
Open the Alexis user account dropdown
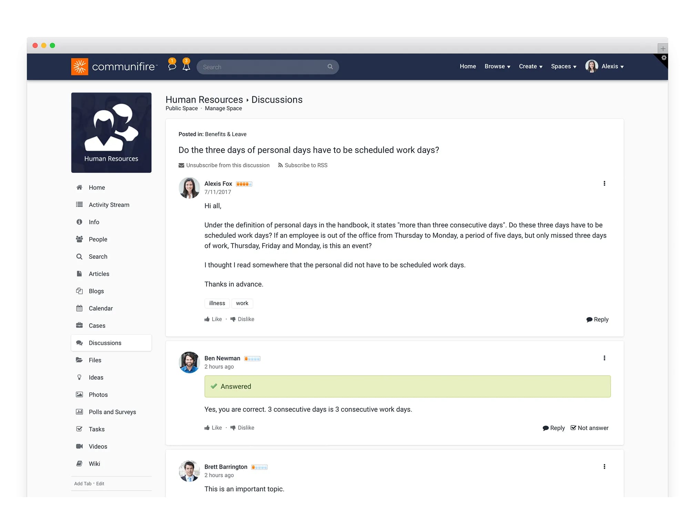(605, 66)
